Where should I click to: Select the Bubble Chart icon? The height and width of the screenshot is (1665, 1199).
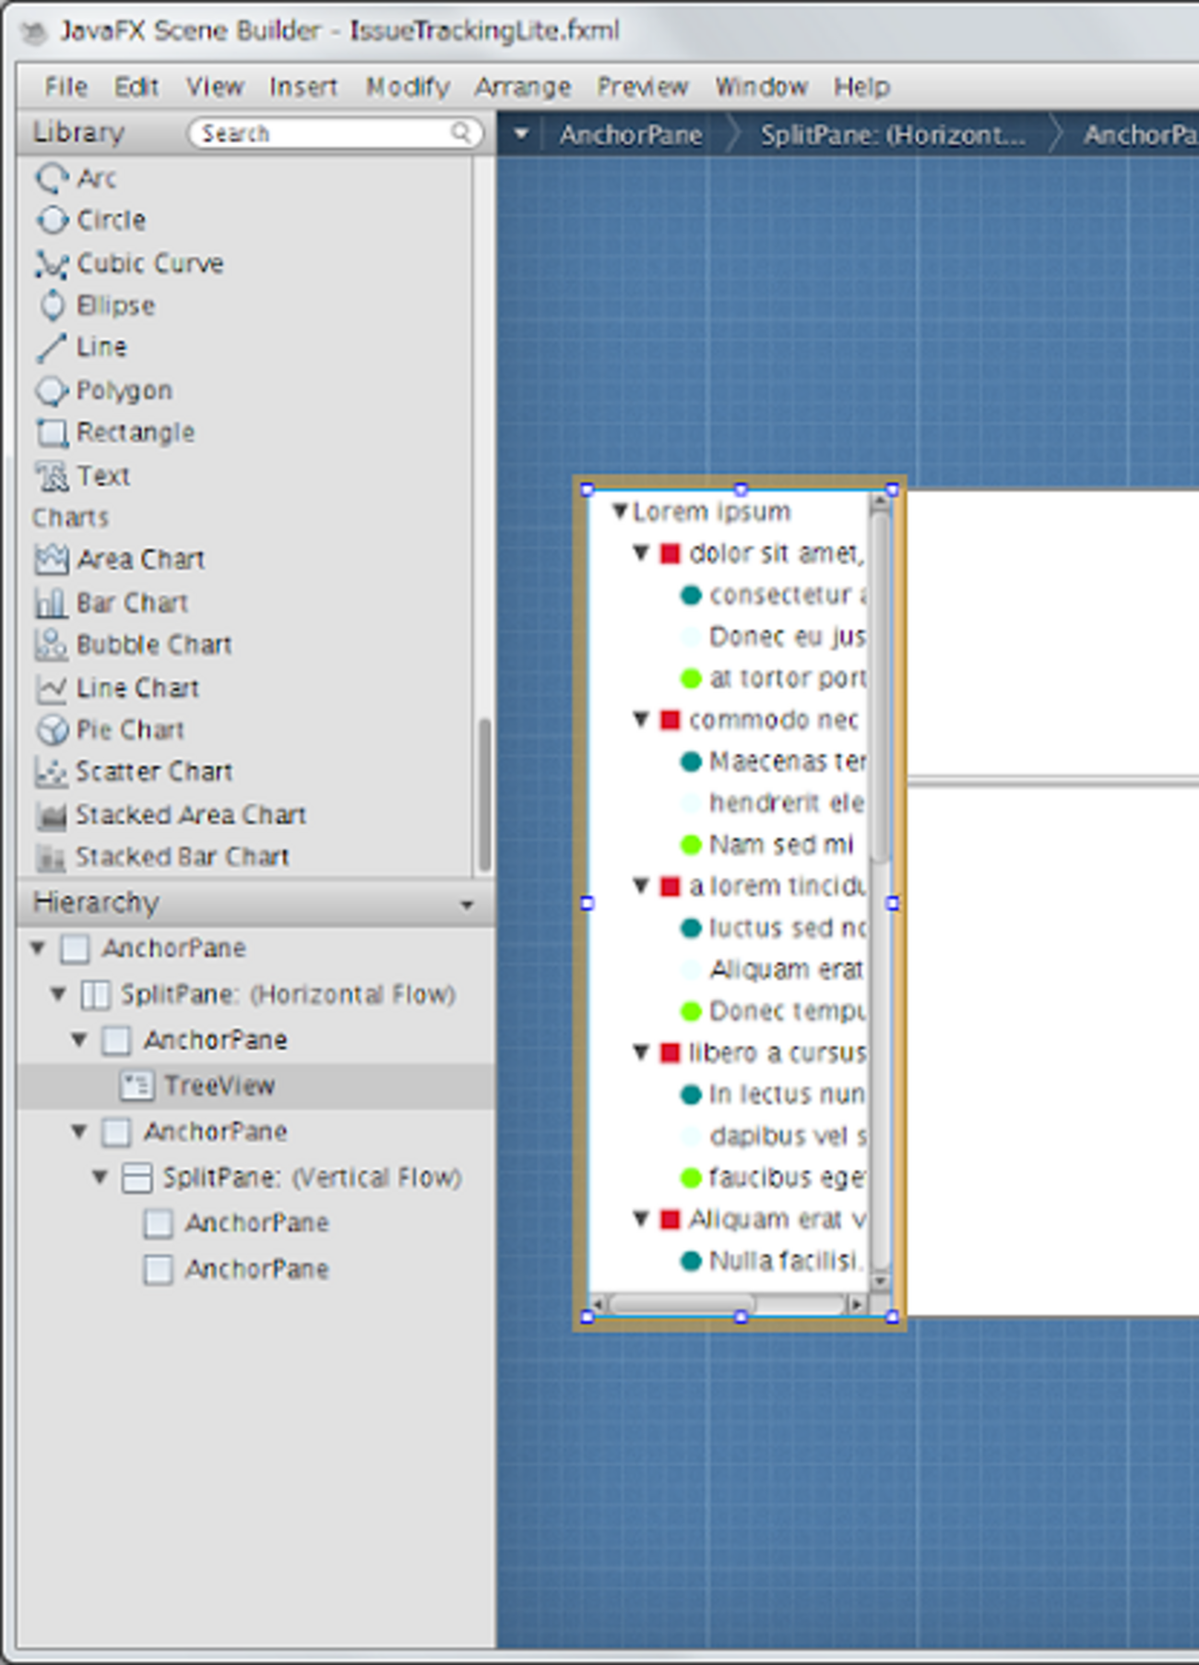coord(52,645)
